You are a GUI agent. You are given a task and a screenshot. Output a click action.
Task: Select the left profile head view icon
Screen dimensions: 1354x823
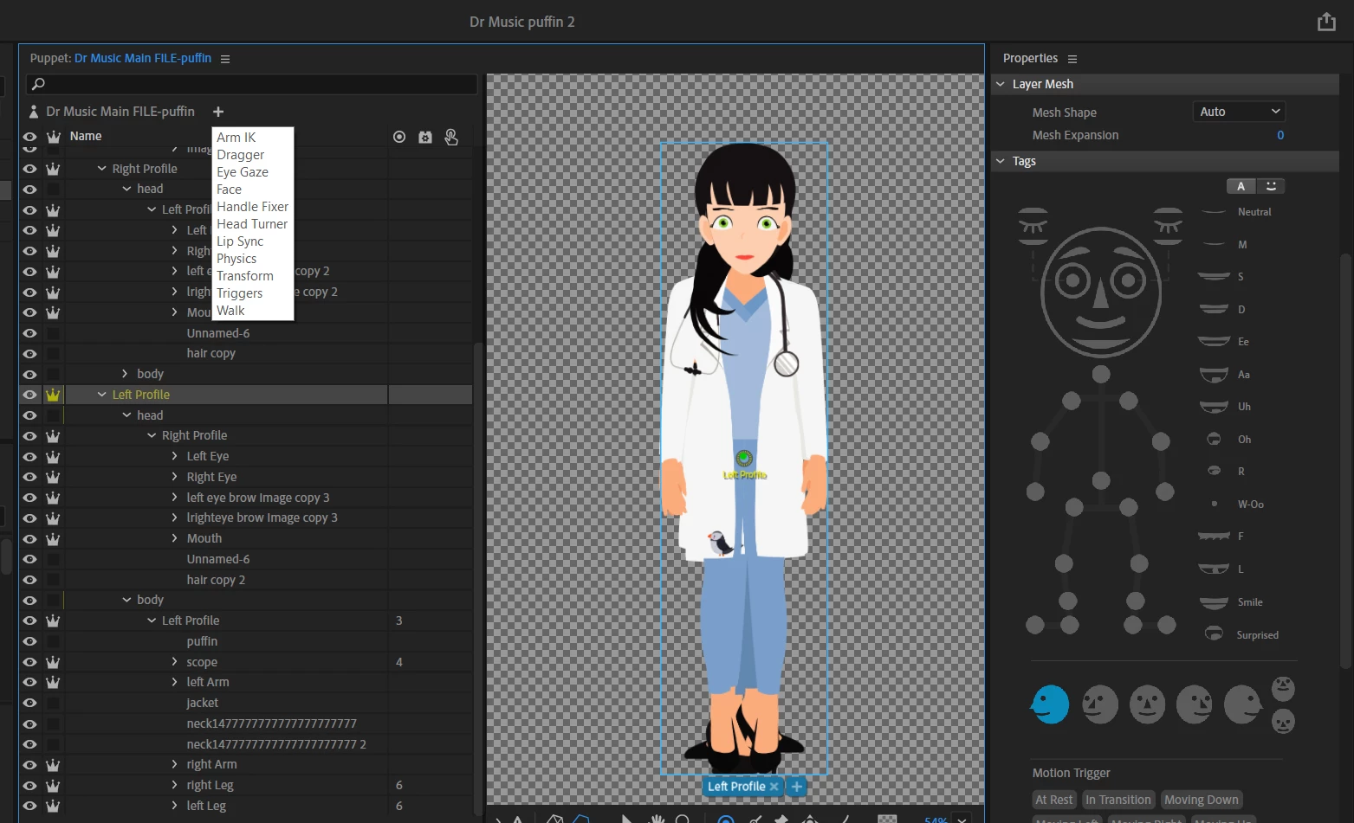click(1050, 704)
